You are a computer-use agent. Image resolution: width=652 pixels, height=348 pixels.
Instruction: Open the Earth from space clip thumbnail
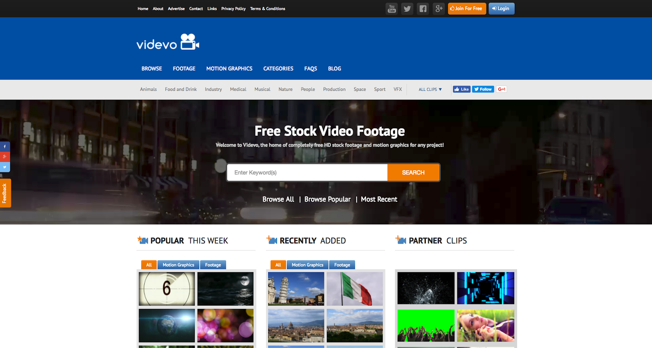point(167,326)
